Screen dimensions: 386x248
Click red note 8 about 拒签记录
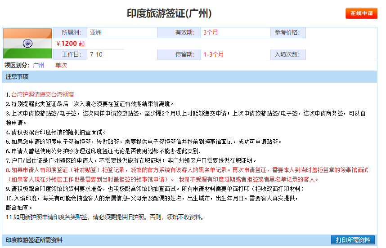187,175
